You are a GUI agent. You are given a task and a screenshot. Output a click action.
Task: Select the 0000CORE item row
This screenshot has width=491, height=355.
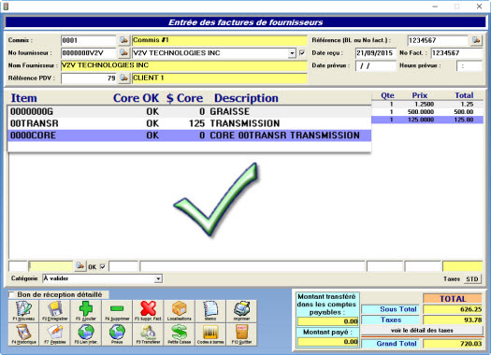(189, 135)
